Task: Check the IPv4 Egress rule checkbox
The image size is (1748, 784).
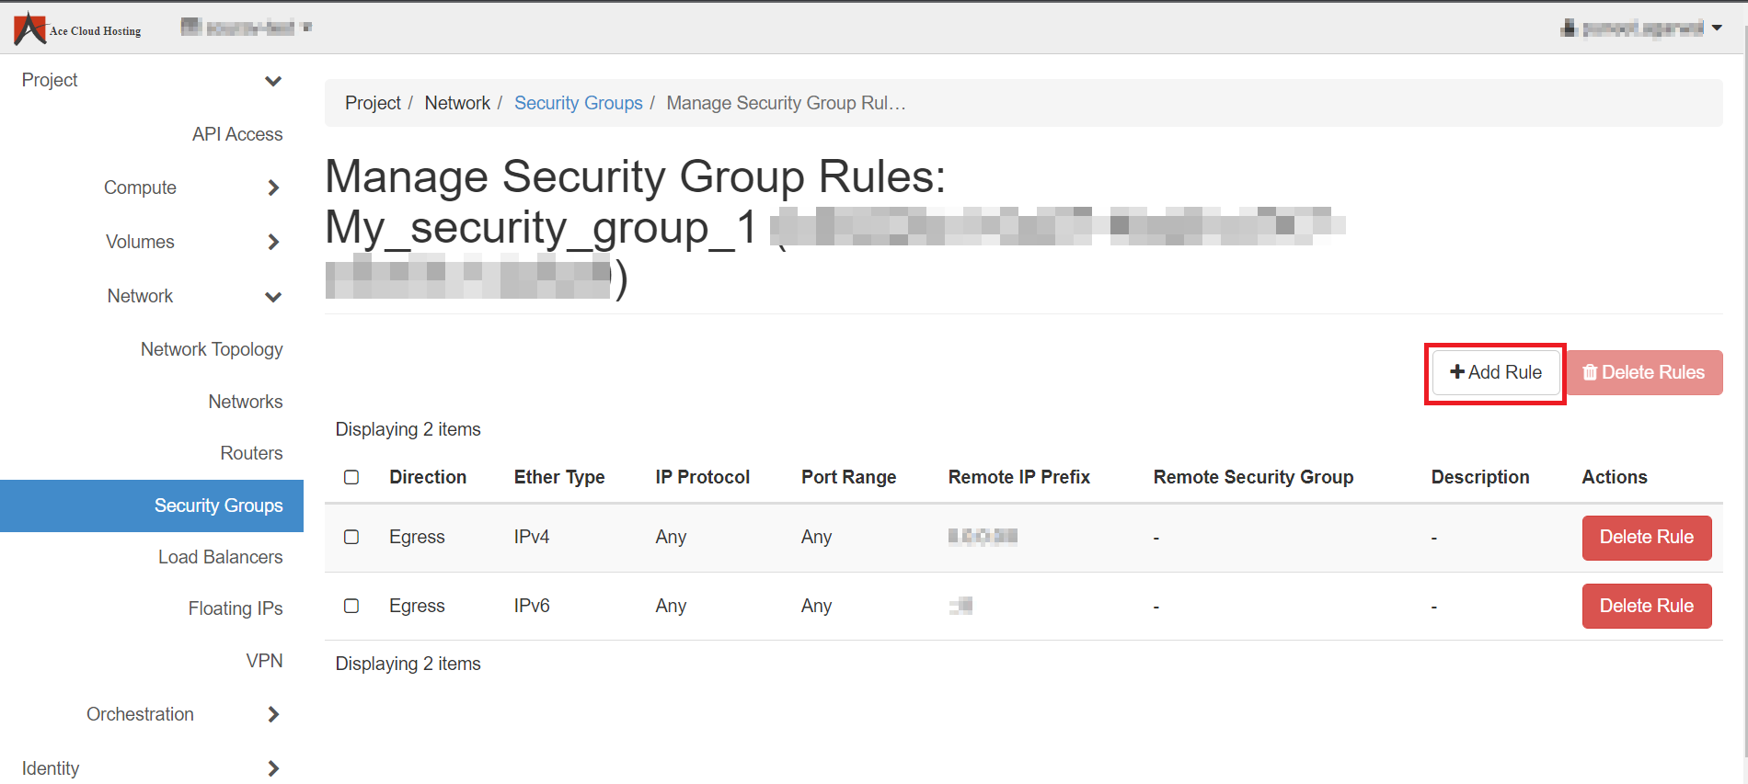Action: pyautogui.click(x=351, y=537)
